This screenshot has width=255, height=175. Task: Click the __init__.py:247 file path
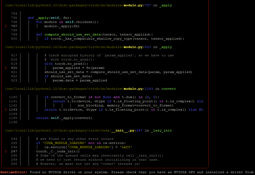point(74,130)
